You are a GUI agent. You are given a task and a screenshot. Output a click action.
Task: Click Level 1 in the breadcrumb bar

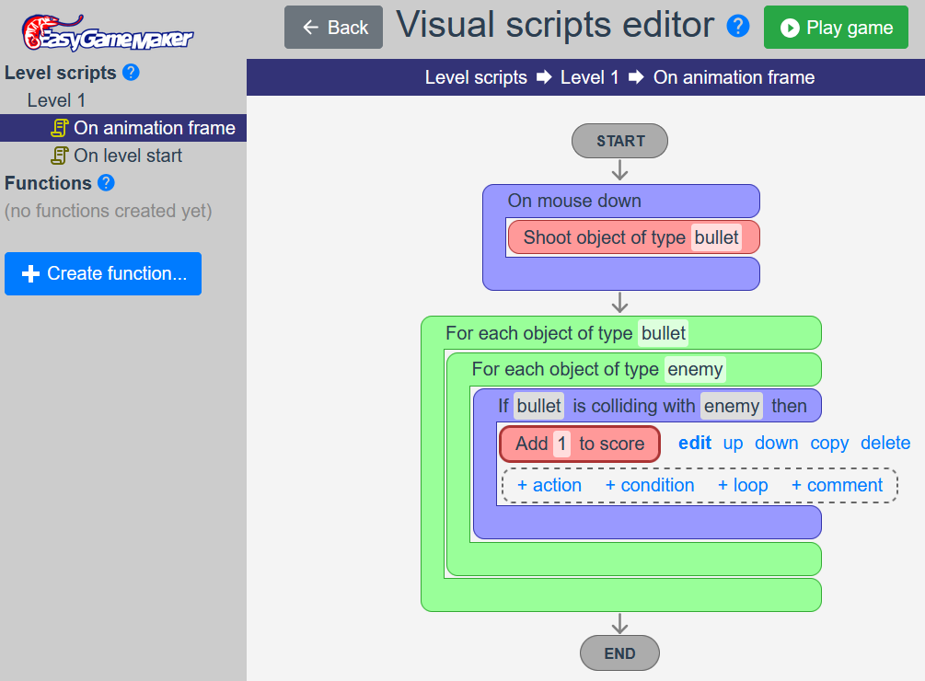(589, 77)
